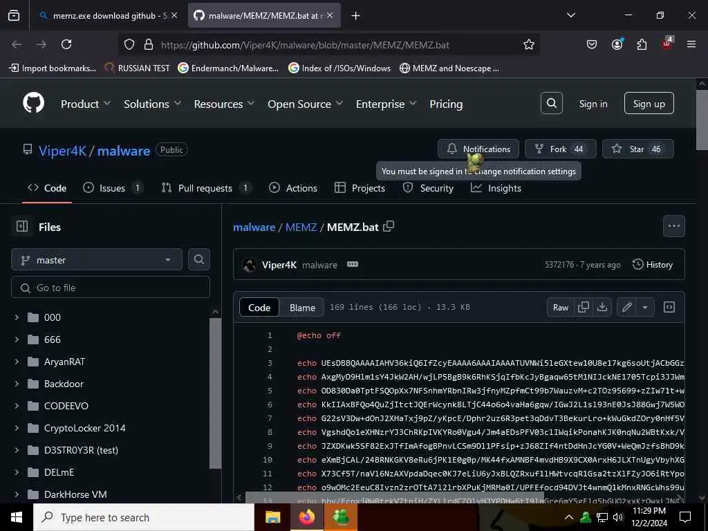
Task: Open the action center notification icon
Action: coord(685,517)
